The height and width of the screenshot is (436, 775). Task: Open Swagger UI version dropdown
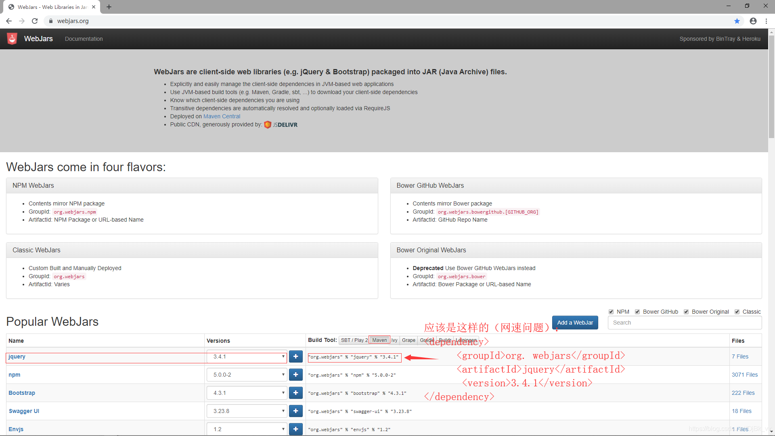tap(247, 411)
